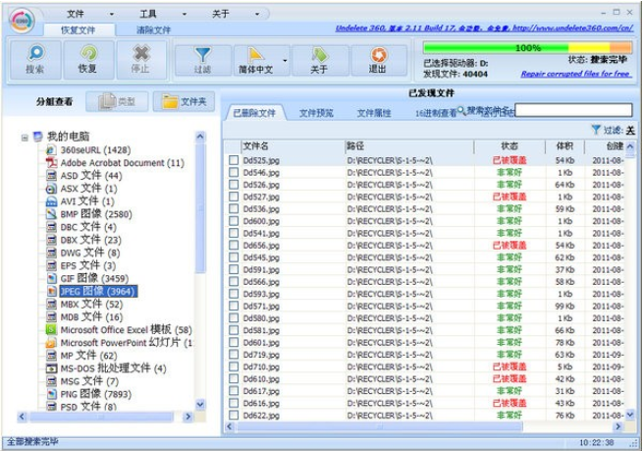Open the 文件 menu dropdown arrow

[x=112, y=15]
